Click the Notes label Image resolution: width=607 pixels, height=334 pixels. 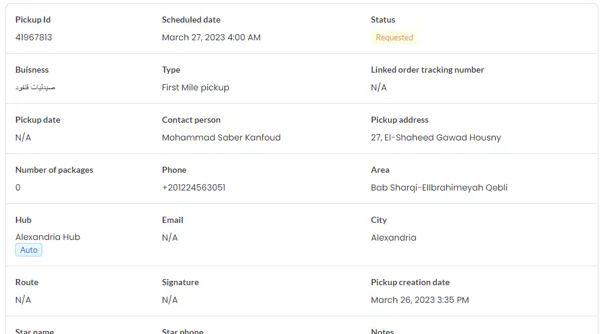pyautogui.click(x=382, y=332)
